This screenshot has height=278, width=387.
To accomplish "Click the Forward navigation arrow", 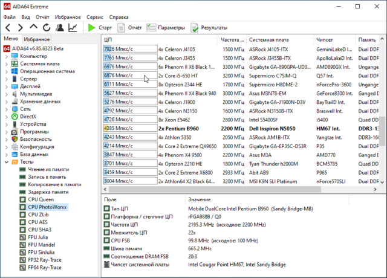I will [x=21, y=28].
